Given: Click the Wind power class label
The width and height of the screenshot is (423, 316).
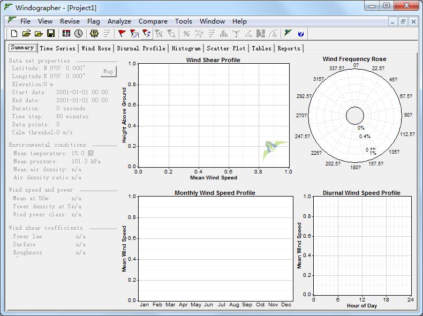Looking at the screenshot, I should tap(40, 215).
